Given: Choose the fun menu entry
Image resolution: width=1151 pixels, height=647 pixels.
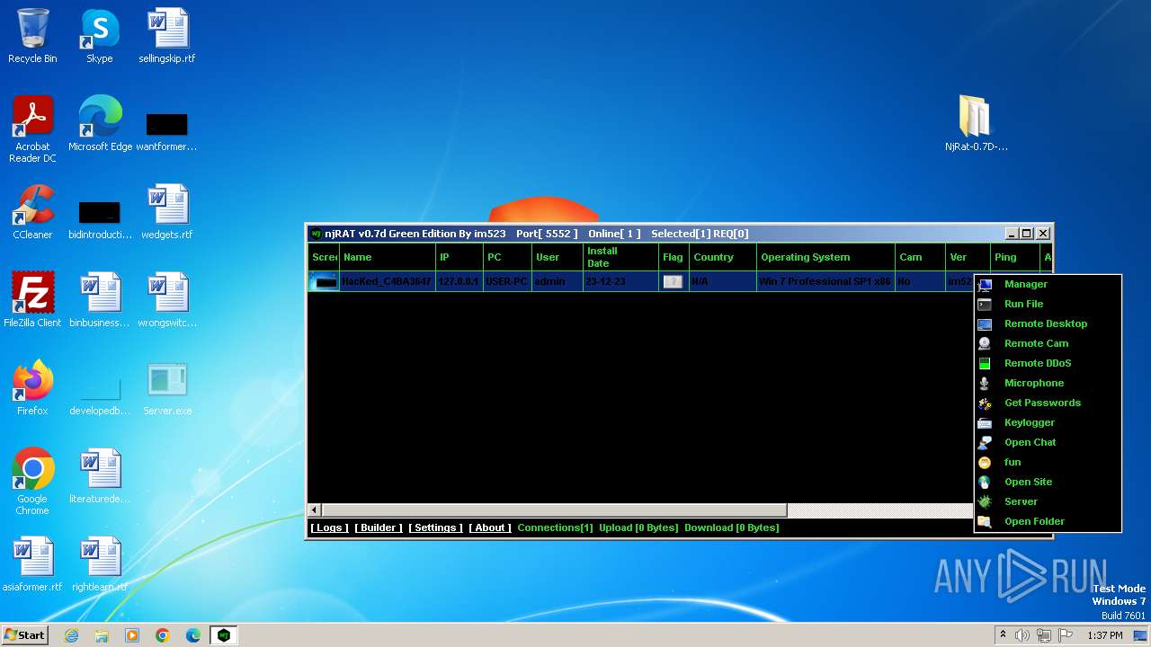Looking at the screenshot, I should (x=1048, y=462).
